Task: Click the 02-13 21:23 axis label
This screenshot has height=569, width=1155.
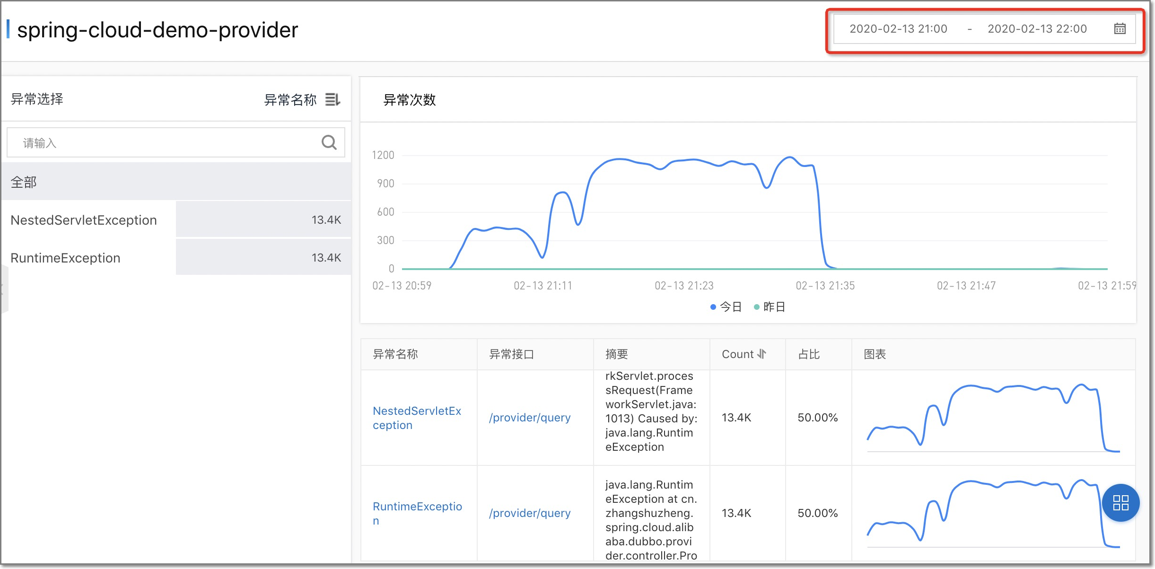Action: click(684, 286)
